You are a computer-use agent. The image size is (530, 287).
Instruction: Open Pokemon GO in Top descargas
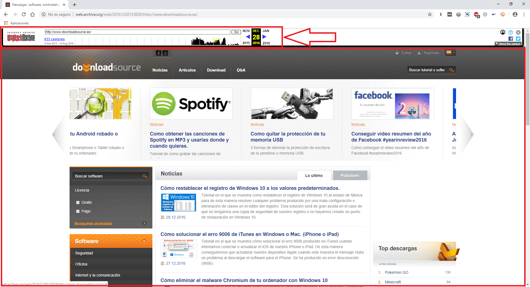pos(397,272)
